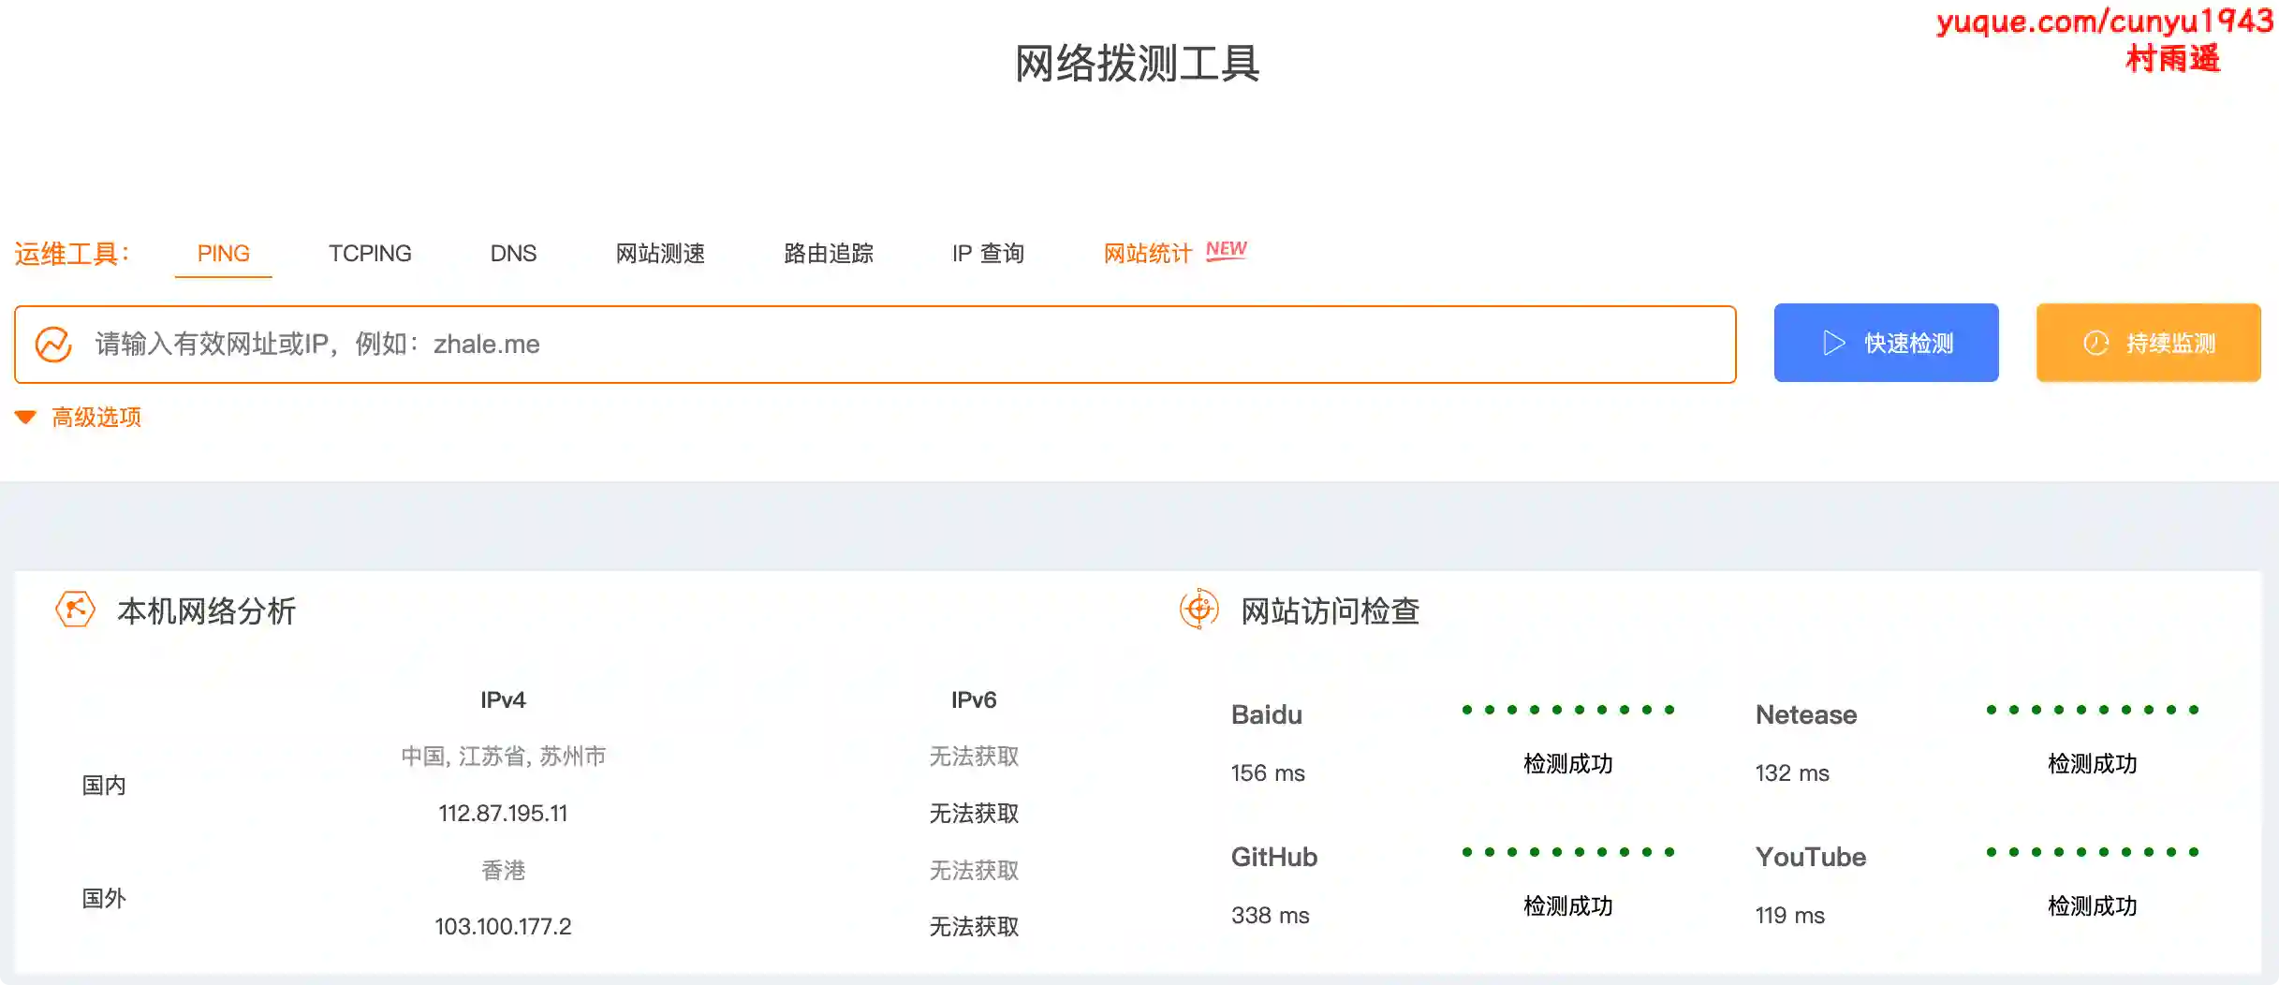The height and width of the screenshot is (985, 2279).
Task: Open the 网站统计 tab
Action: click(1148, 253)
